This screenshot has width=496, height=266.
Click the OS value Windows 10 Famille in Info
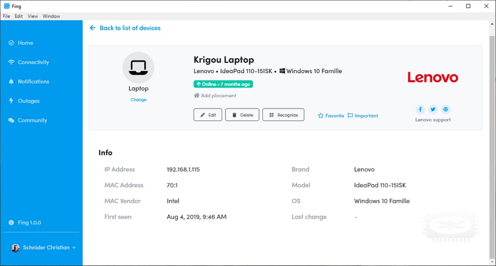[382, 201]
